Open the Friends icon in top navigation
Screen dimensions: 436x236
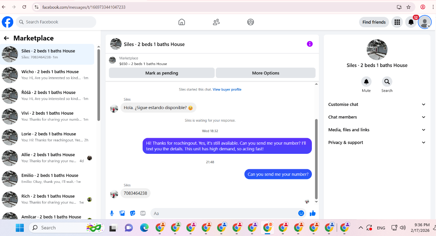(216, 22)
